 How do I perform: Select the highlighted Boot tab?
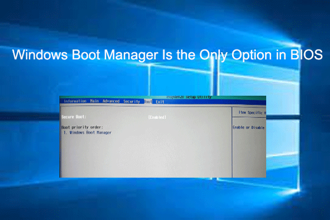point(148,102)
